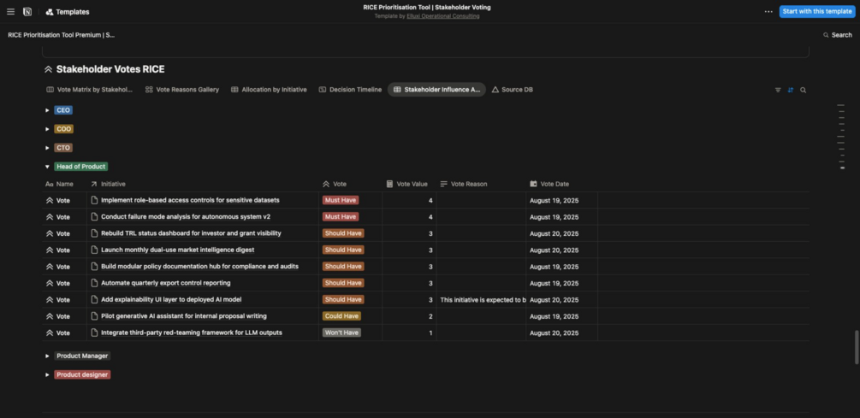This screenshot has width=860, height=418.
Task: Open Build modular policy documentation hub initiative
Action: pos(199,266)
